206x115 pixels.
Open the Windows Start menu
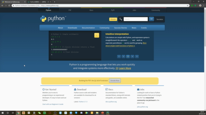[3, 113]
